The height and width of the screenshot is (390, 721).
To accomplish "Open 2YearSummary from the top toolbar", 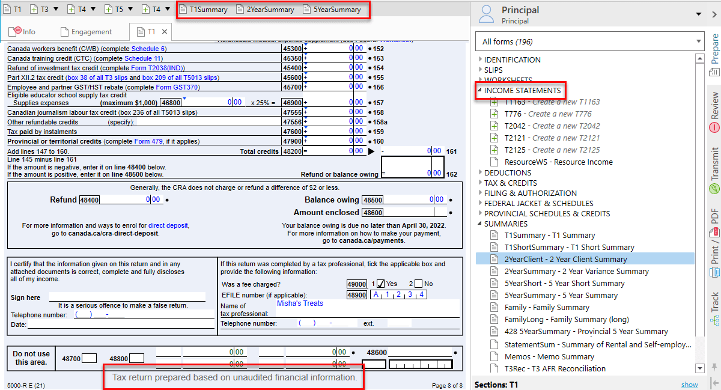I will click(x=265, y=10).
